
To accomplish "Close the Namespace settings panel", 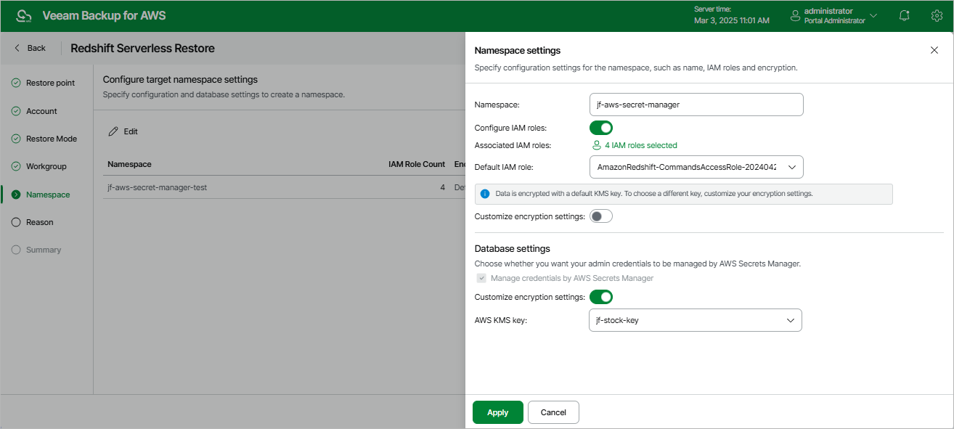I will coord(934,50).
